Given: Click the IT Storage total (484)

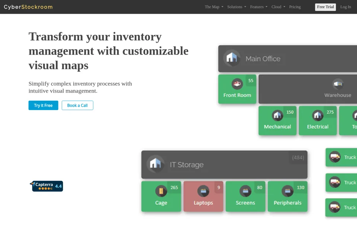Looking at the screenshot, I should click(298, 158).
